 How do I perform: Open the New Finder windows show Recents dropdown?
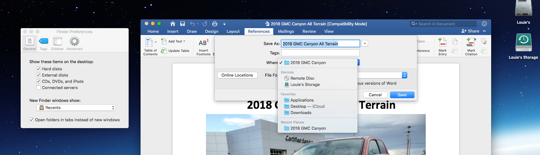(76, 107)
